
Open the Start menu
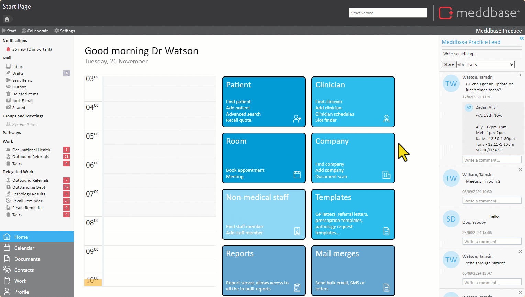pyautogui.click(x=9, y=31)
